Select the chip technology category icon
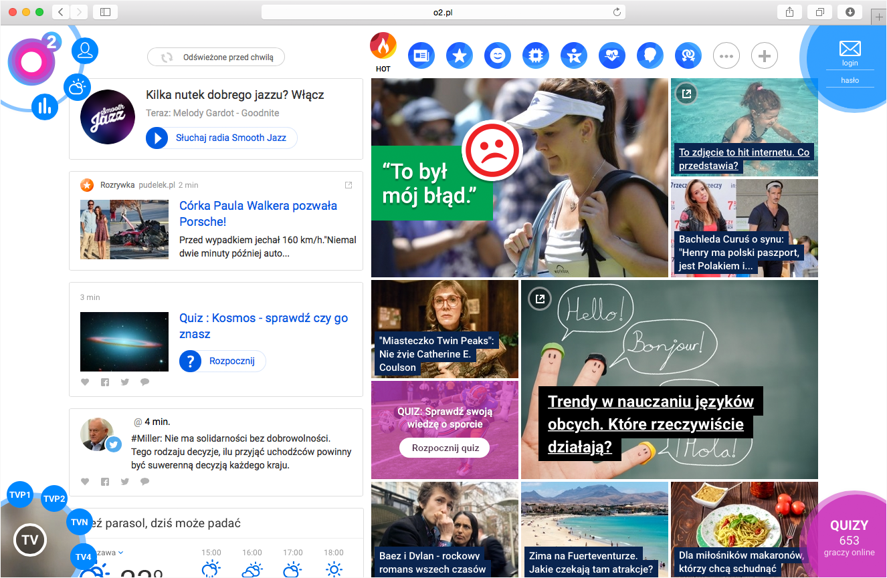This screenshot has width=887, height=578. point(536,56)
